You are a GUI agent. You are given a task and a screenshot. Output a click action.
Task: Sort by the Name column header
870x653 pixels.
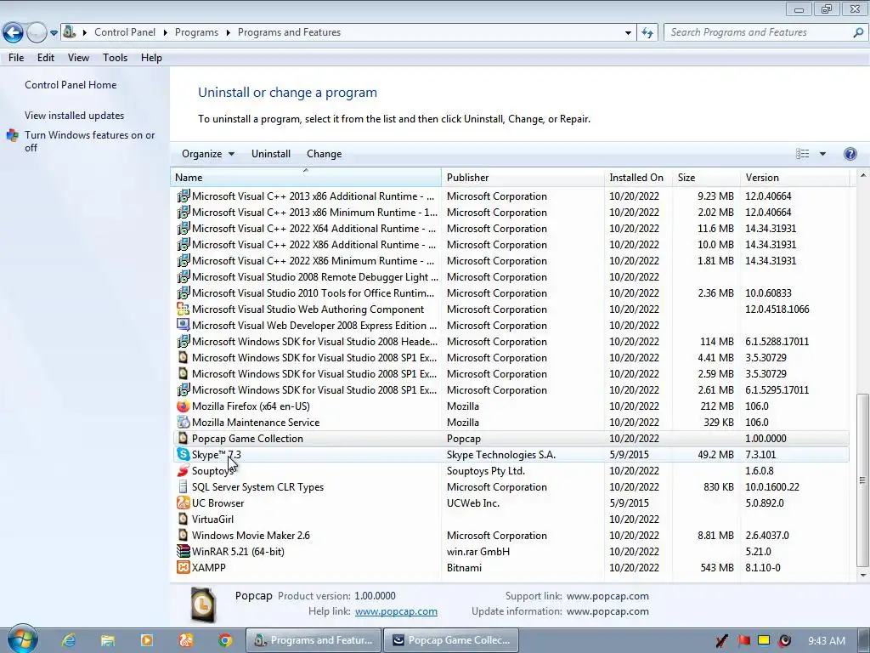(x=306, y=178)
